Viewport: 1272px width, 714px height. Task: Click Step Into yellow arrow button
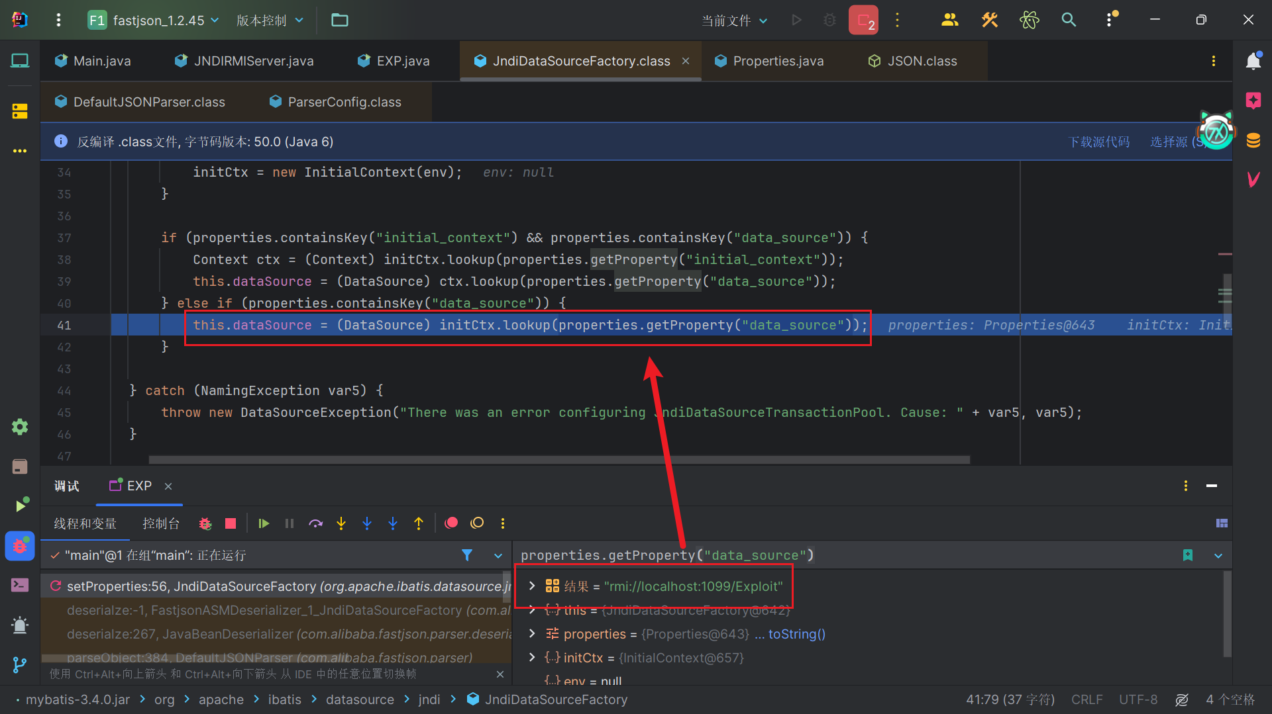pos(341,523)
